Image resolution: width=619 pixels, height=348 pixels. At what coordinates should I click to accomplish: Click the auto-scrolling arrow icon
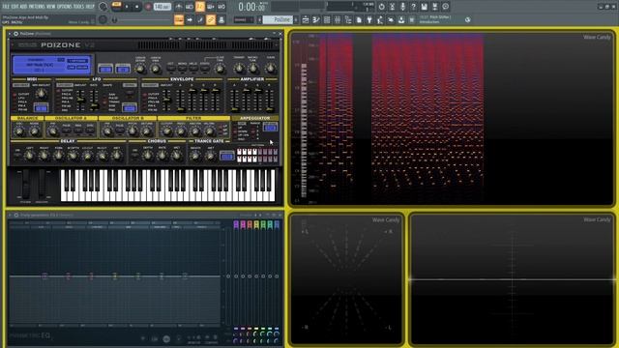pyautogui.click(x=190, y=19)
